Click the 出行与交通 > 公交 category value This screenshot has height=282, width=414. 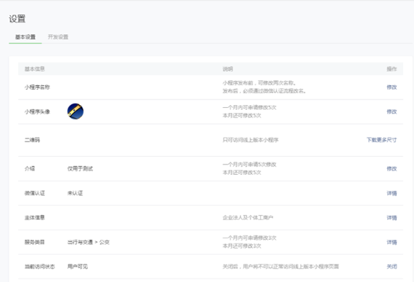pos(87,242)
